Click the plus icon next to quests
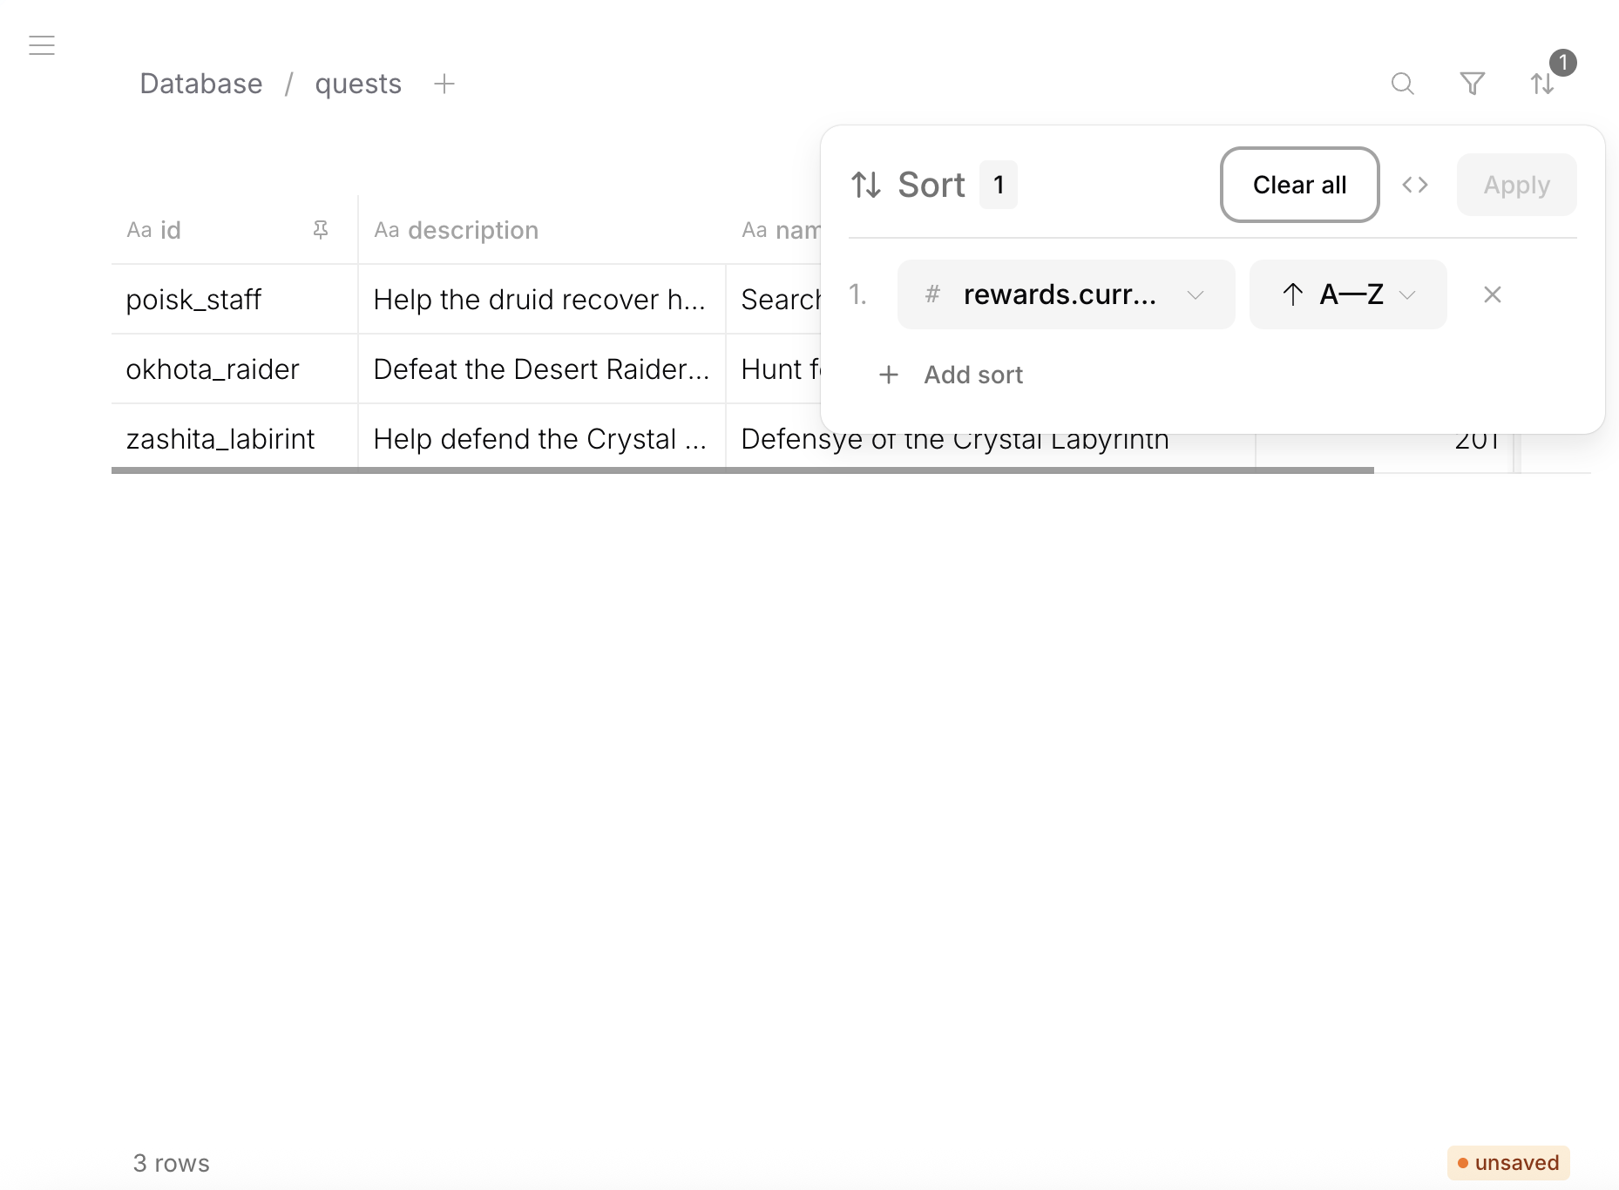The height and width of the screenshot is (1190, 1619). click(x=444, y=84)
